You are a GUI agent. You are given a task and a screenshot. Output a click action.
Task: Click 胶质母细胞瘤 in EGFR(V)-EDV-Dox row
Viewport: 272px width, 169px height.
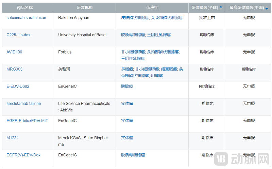click(133, 155)
